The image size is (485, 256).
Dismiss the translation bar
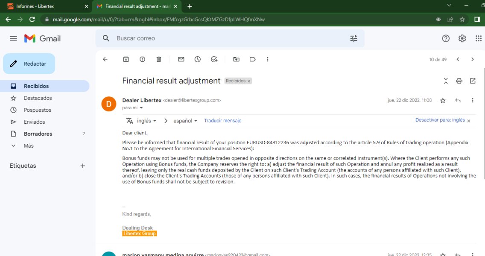click(469, 121)
